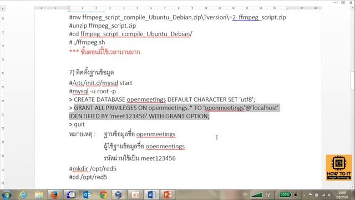Image resolution: width=355 pixels, height=200 pixels.
Task: Click the red Thai warning text line
Action: pos(105,52)
